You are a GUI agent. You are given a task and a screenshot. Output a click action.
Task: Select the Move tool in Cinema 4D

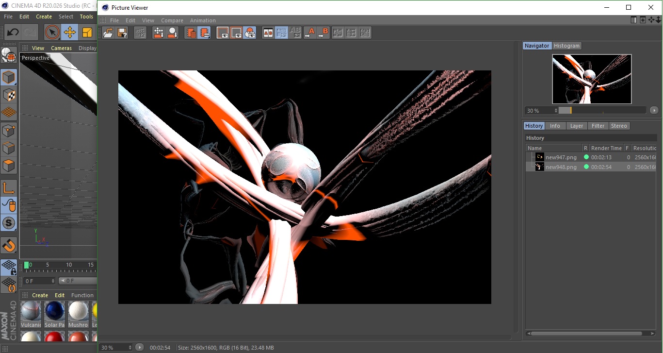click(69, 33)
